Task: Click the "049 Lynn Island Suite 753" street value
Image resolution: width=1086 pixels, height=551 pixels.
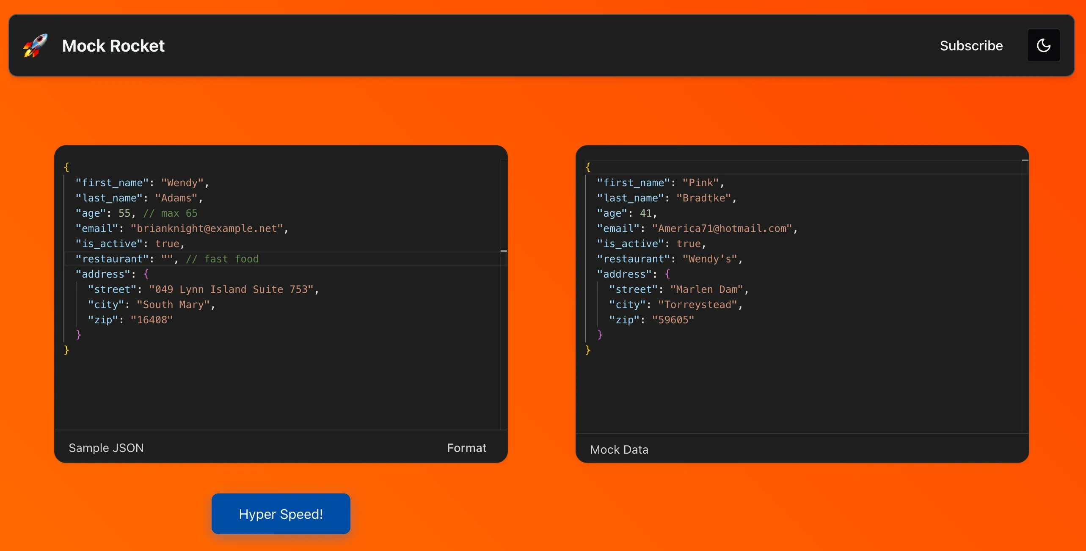Action: pyautogui.click(x=231, y=289)
